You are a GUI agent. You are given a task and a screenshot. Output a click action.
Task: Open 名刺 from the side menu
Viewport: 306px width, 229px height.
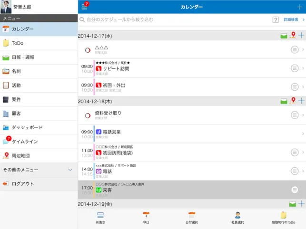[x=39, y=71]
